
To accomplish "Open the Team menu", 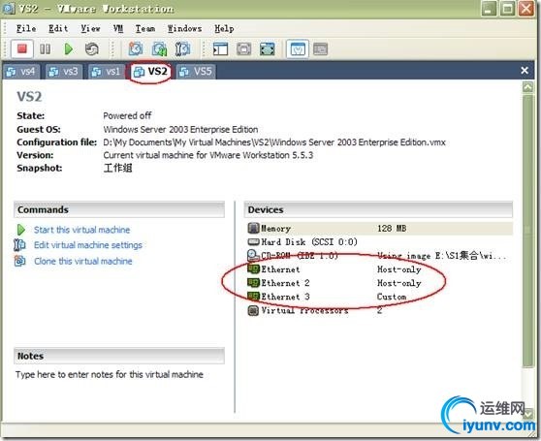I will pyautogui.click(x=144, y=29).
